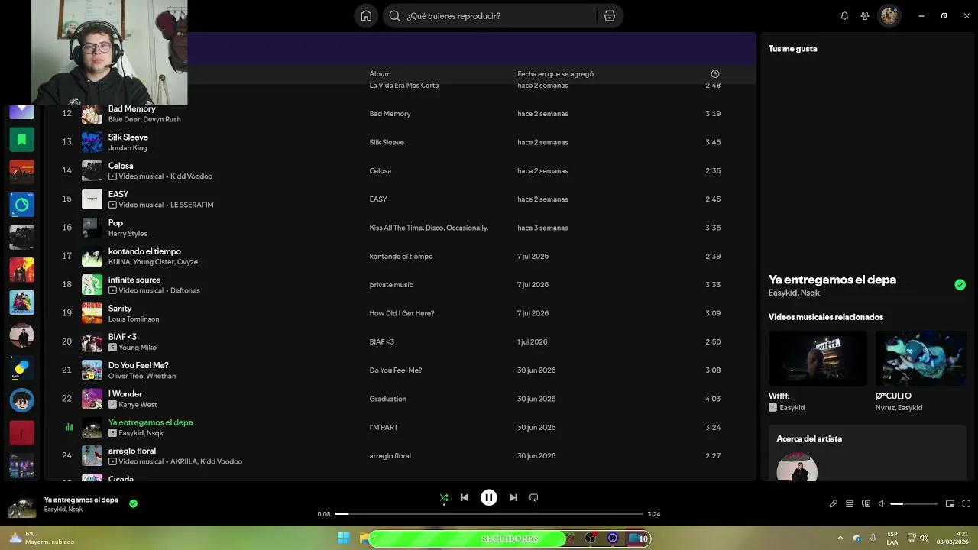Toggle shuffle playback
Viewport: 978px width, 550px height.
(x=444, y=497)
